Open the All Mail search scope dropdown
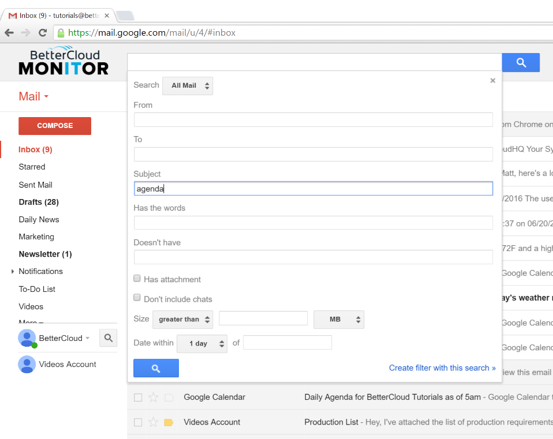The height and width of the screenshot is (439, 553). (188, 85)
